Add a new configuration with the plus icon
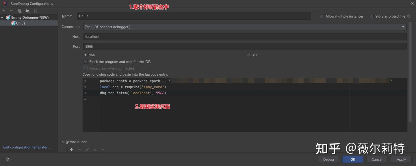 pyautogui.click(x=4, y=11)
